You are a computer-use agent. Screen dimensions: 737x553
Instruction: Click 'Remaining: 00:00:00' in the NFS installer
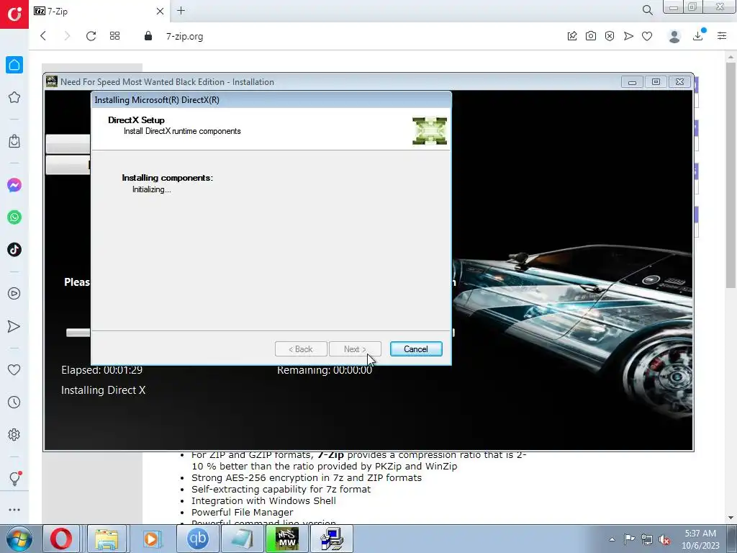325,370
